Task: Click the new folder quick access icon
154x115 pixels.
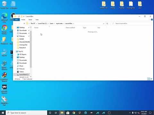Action: pos(22,16)
